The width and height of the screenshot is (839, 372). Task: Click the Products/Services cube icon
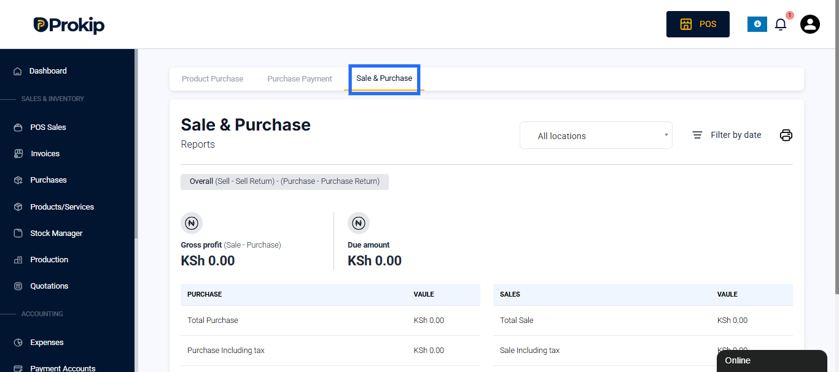tap(18, 207)
